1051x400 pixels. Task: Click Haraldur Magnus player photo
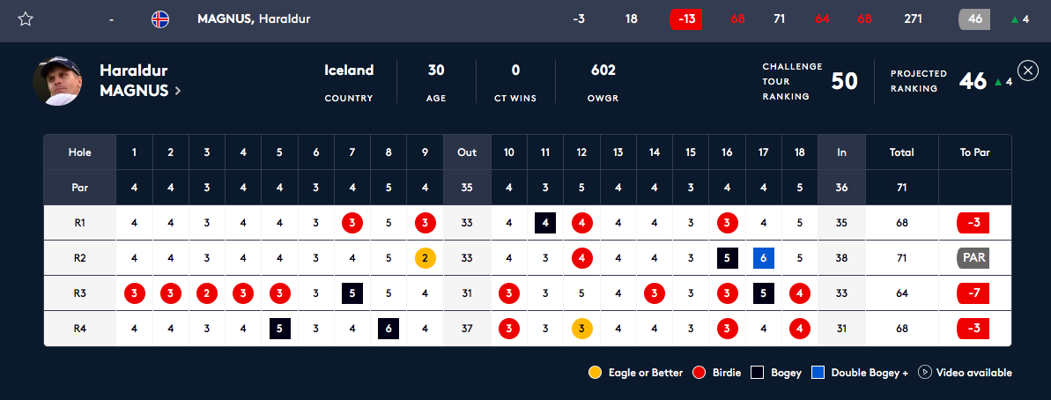57,81
